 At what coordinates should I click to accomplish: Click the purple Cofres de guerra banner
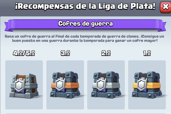[x=85, y=25]
